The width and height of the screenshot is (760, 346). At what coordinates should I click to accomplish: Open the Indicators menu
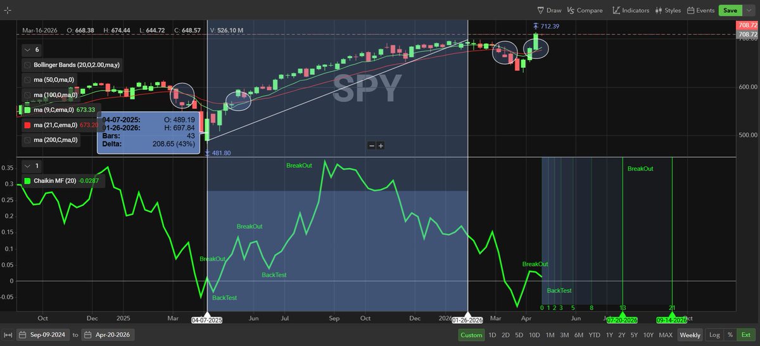[x=631, y=10]
